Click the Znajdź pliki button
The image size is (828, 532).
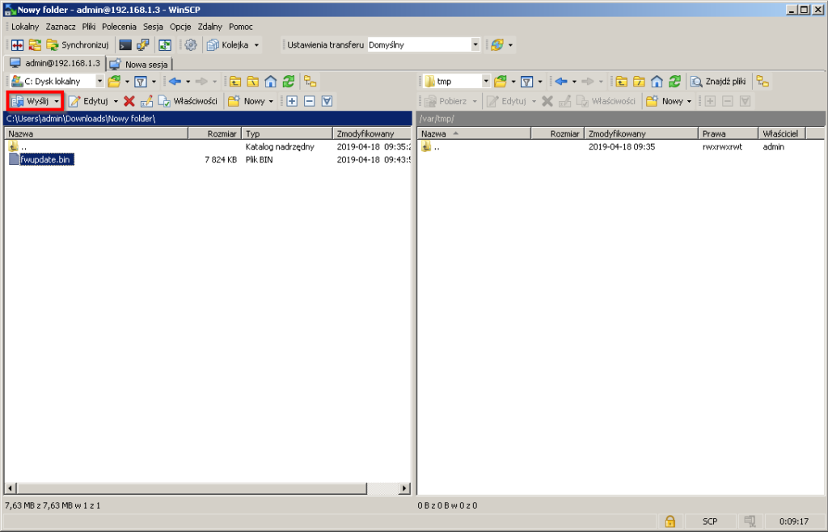pos(718,81)
